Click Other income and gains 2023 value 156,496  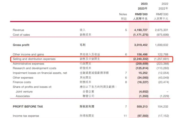[x=142, y=54]
